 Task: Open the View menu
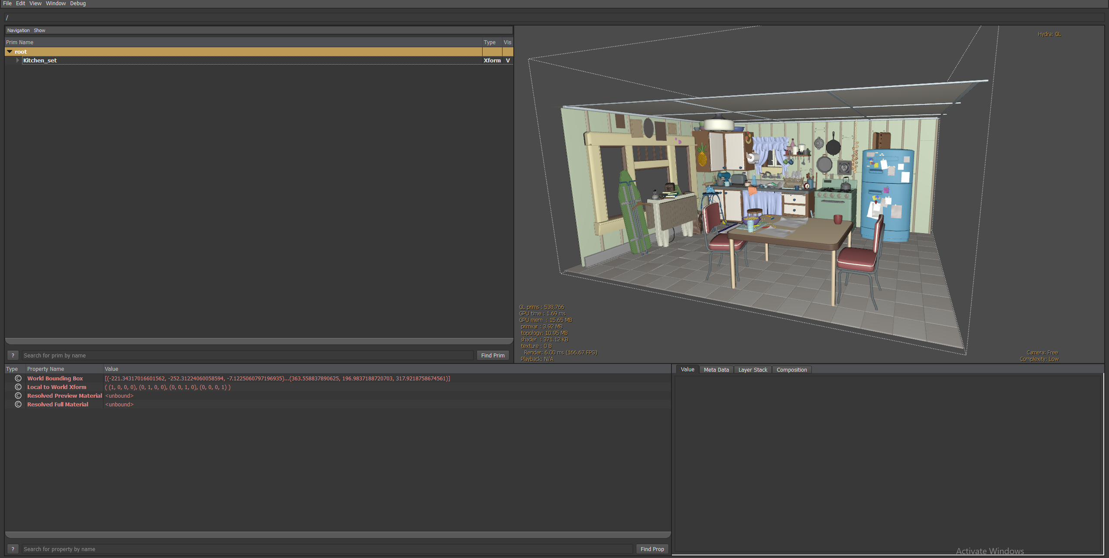coord(36,3)
